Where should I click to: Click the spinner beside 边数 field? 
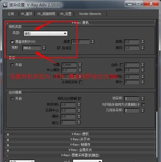point(143,65)
